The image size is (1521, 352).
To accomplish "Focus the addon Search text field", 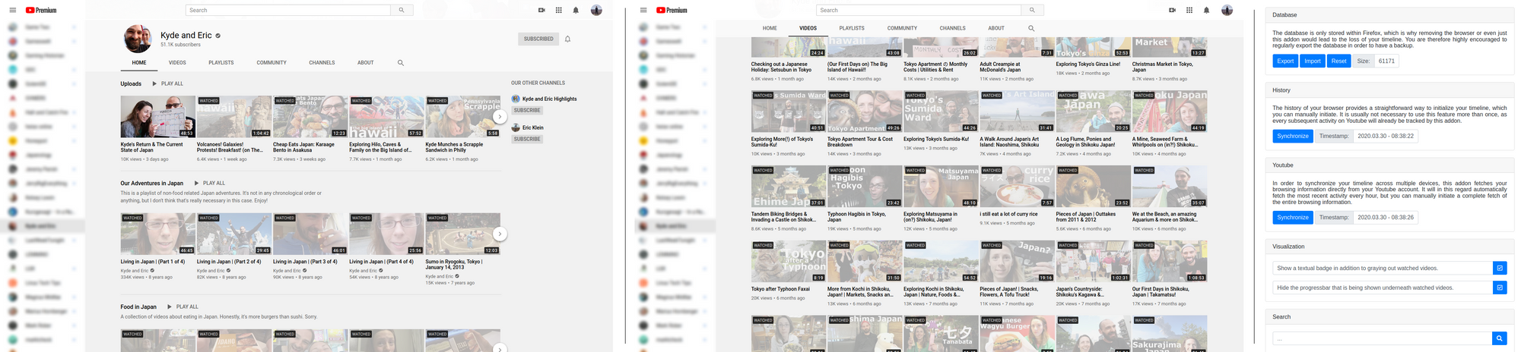I will (x=1382, y=338).
